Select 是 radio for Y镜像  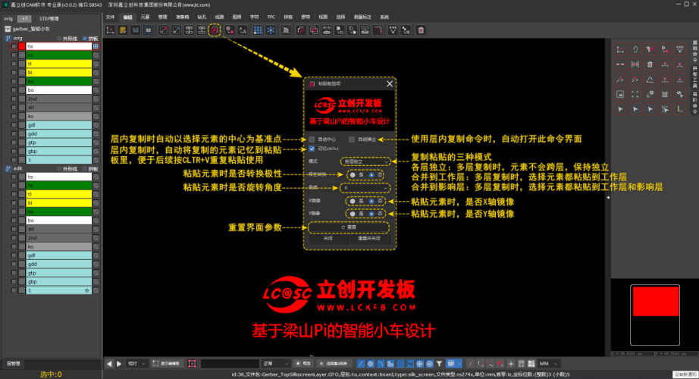pos(353,214)
